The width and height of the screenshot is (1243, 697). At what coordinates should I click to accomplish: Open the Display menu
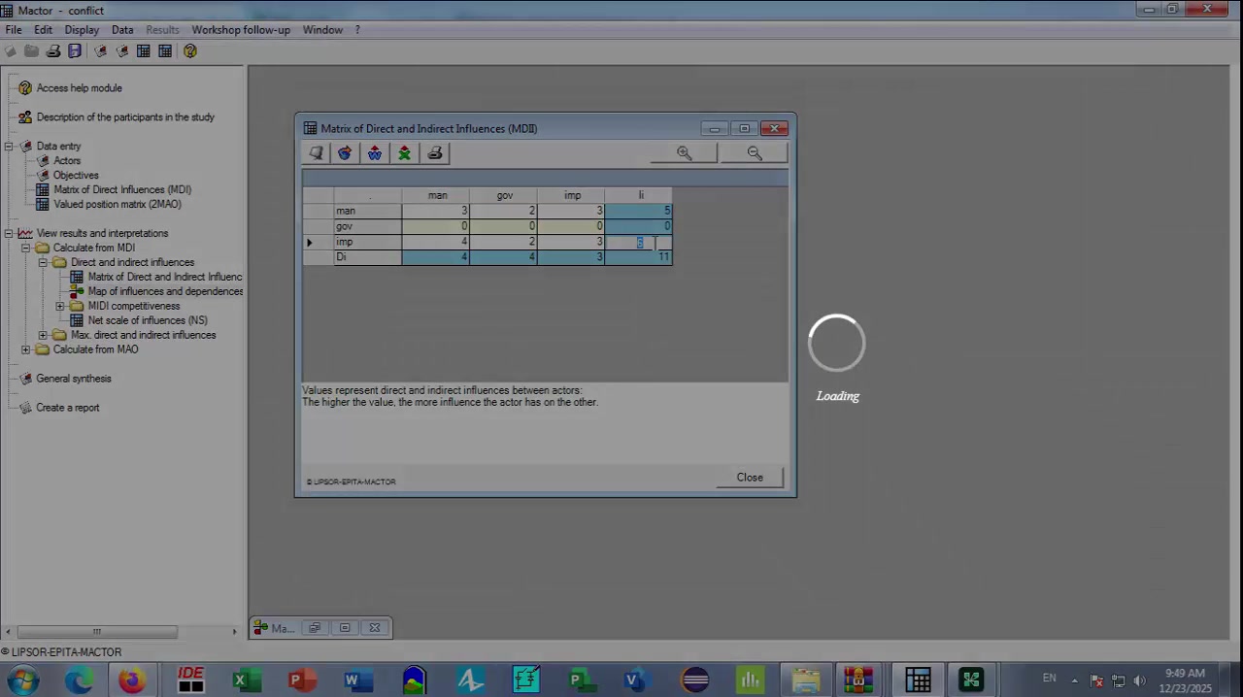click(x=82, y=30)
